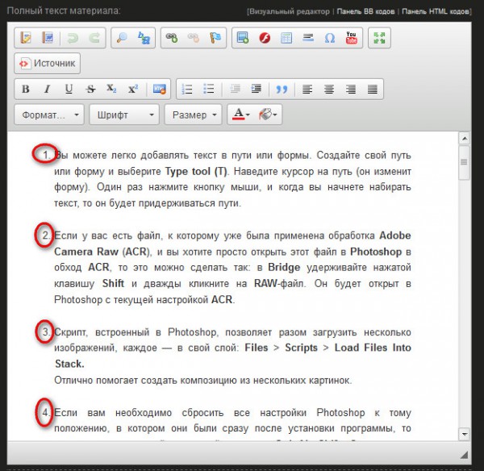Open Find with the magnifier icon
Viewport: 484px width, 471px height.
coord(122,38)
